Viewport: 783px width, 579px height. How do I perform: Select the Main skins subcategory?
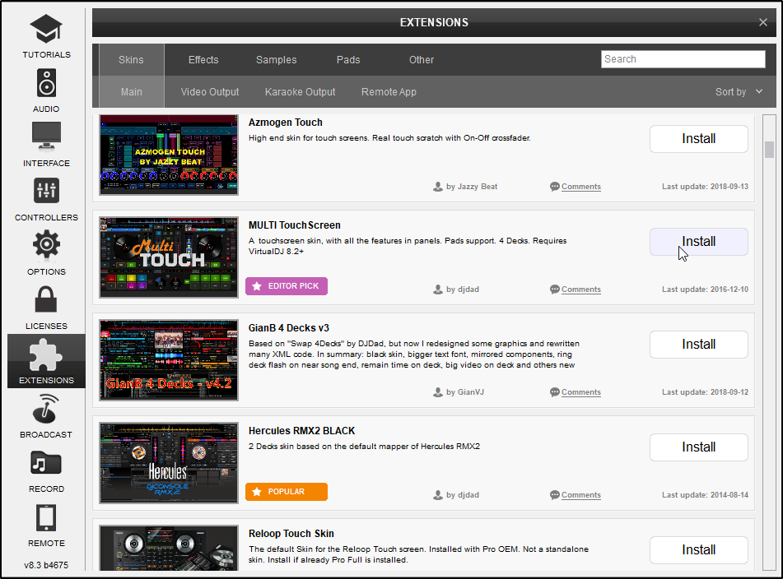[132, 92]
